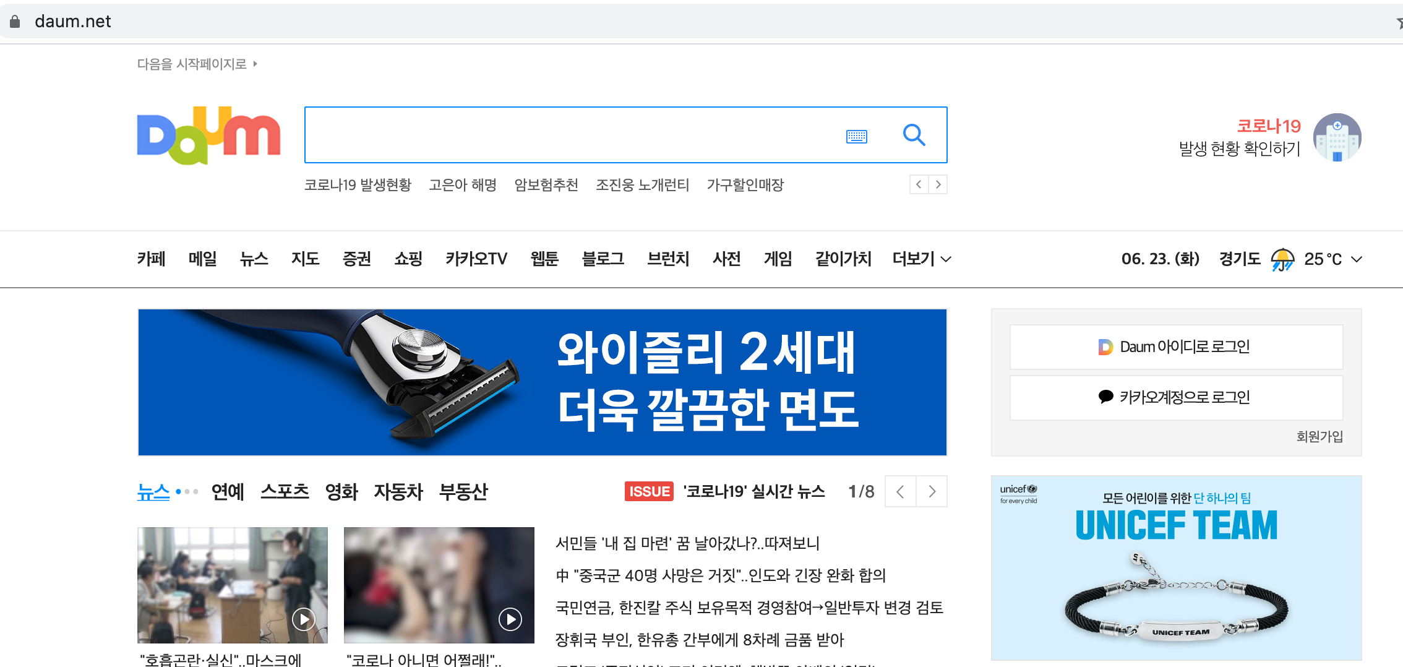Select the 부동산 tab
The width and height of the screenshot is (1403, 667).
(x=463, y=492)
